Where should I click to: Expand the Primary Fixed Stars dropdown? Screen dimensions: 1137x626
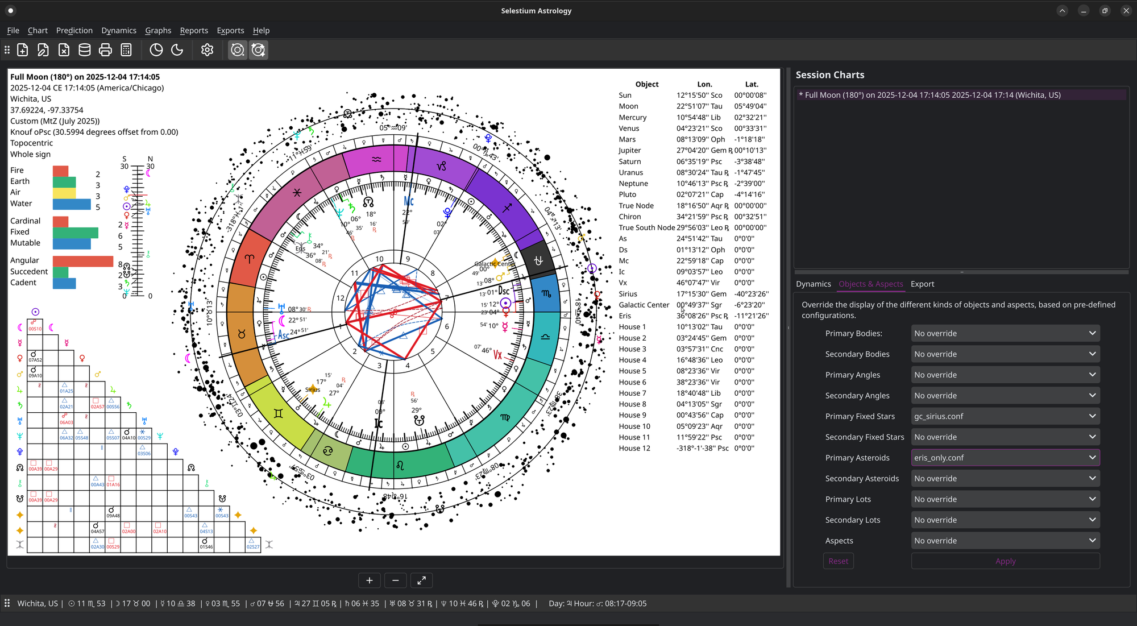point(1005,416)
